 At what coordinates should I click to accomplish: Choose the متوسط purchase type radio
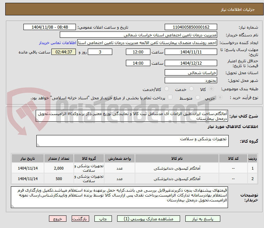click(198, 97)
